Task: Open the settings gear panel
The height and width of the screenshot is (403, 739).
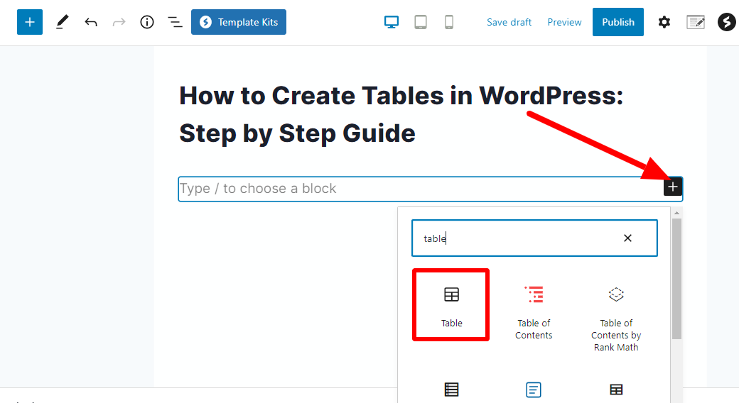Action: tap(664, 22)
